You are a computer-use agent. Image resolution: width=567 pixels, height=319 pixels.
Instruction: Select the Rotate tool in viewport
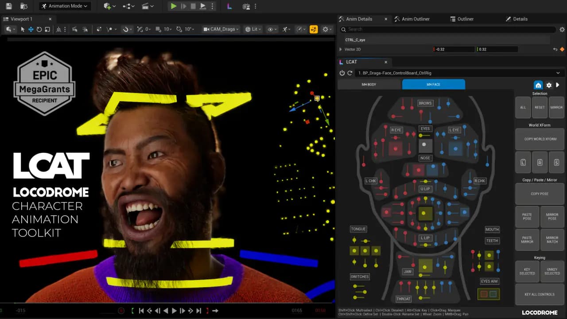click(39, 29)
